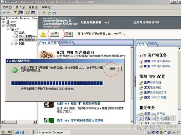Click 确定 in the save dialog
The height and width of the screenshot is (135, 181).
click(x=113, y=69)
